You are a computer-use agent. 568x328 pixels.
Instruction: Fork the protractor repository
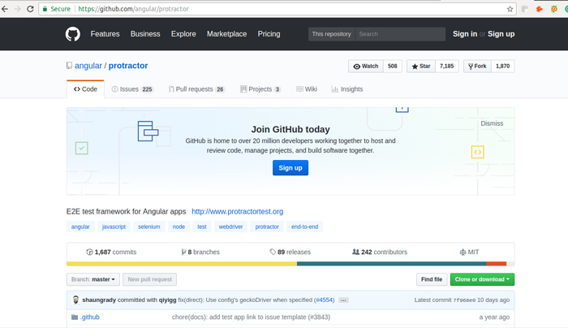(477, 67)
